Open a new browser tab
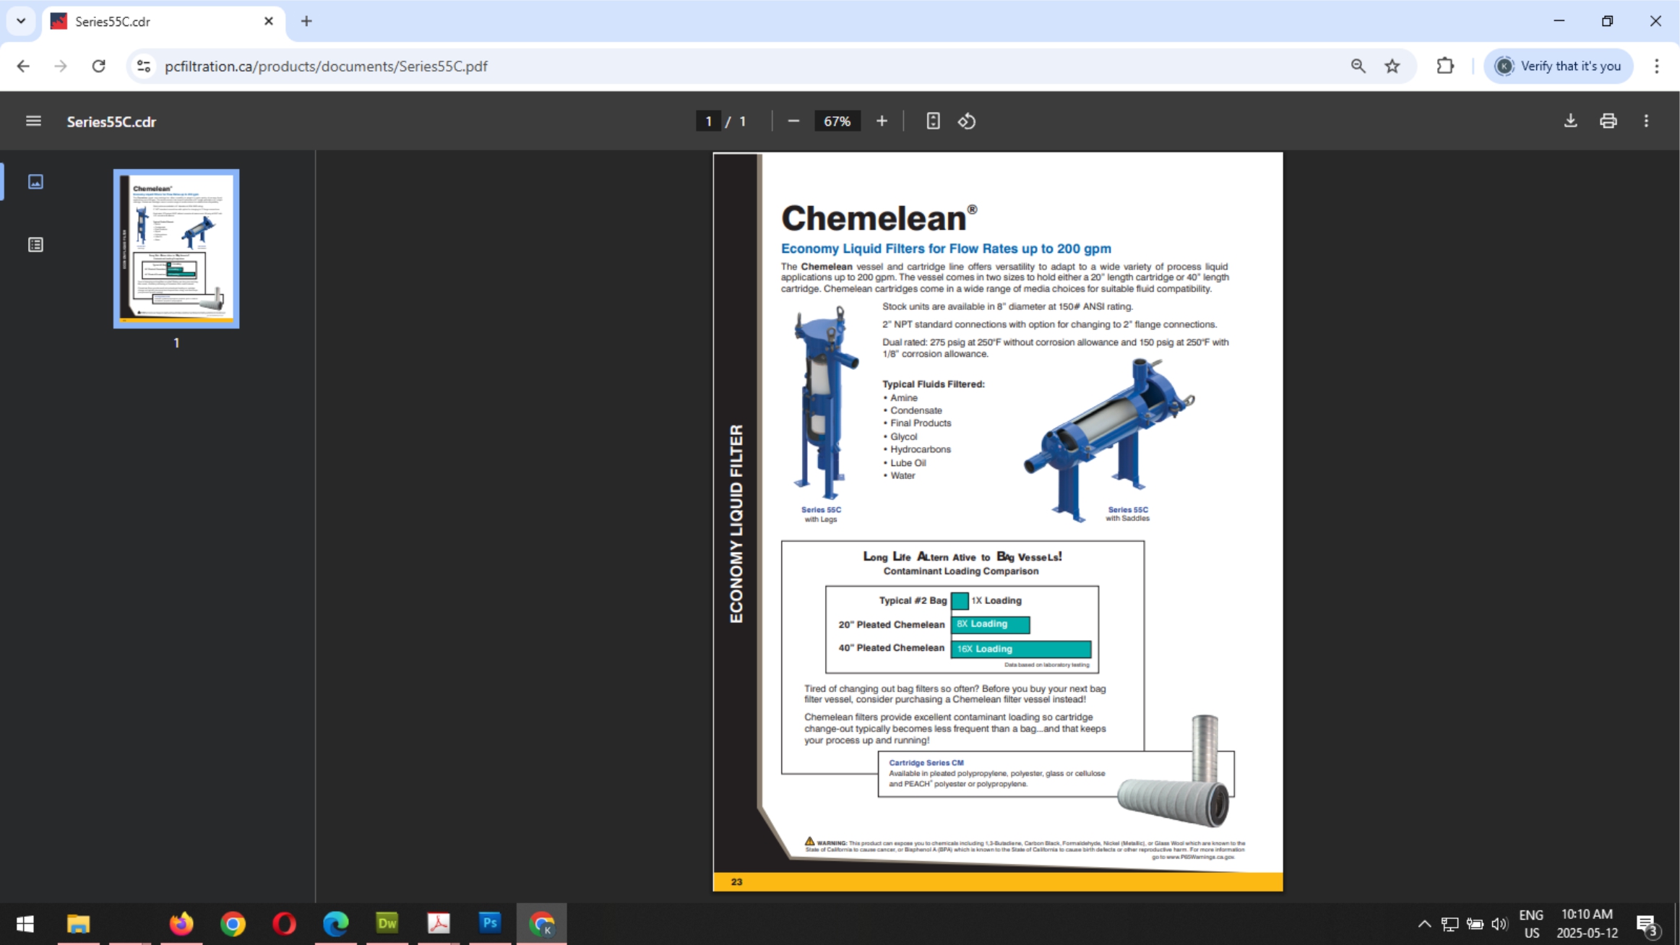Screen dimensions: 1680x945 [x=307, y=21]
